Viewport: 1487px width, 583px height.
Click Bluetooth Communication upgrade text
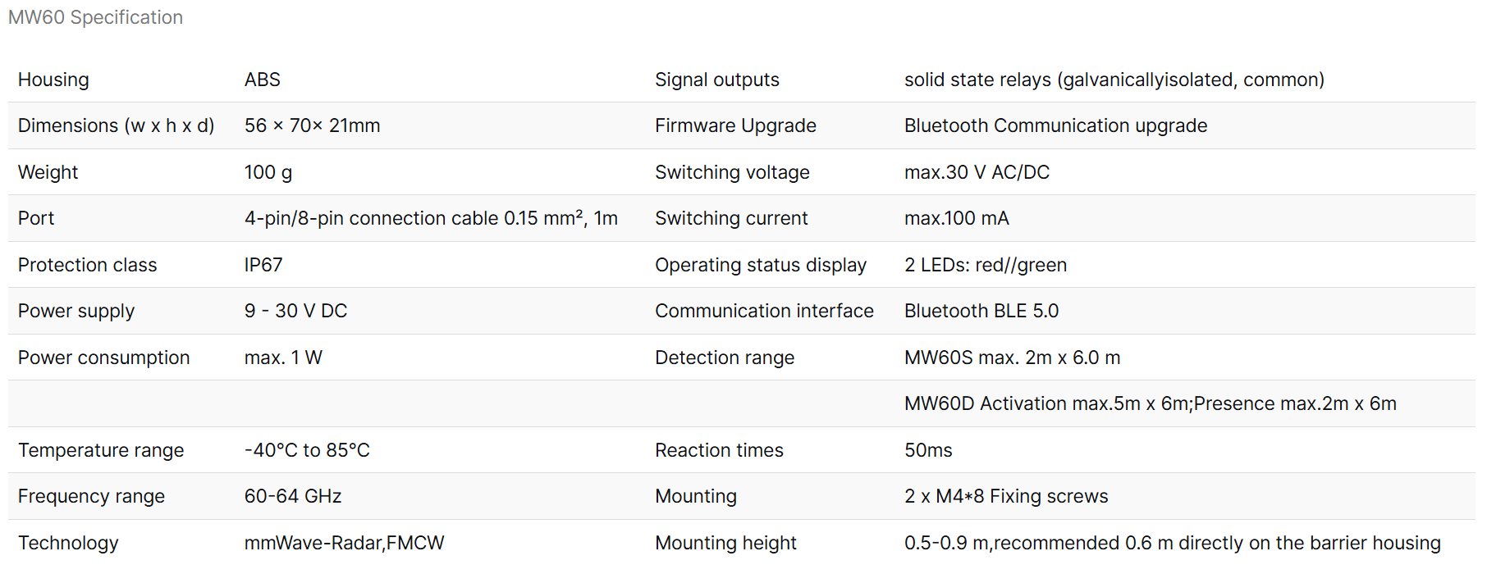(x=1055, y=125)
